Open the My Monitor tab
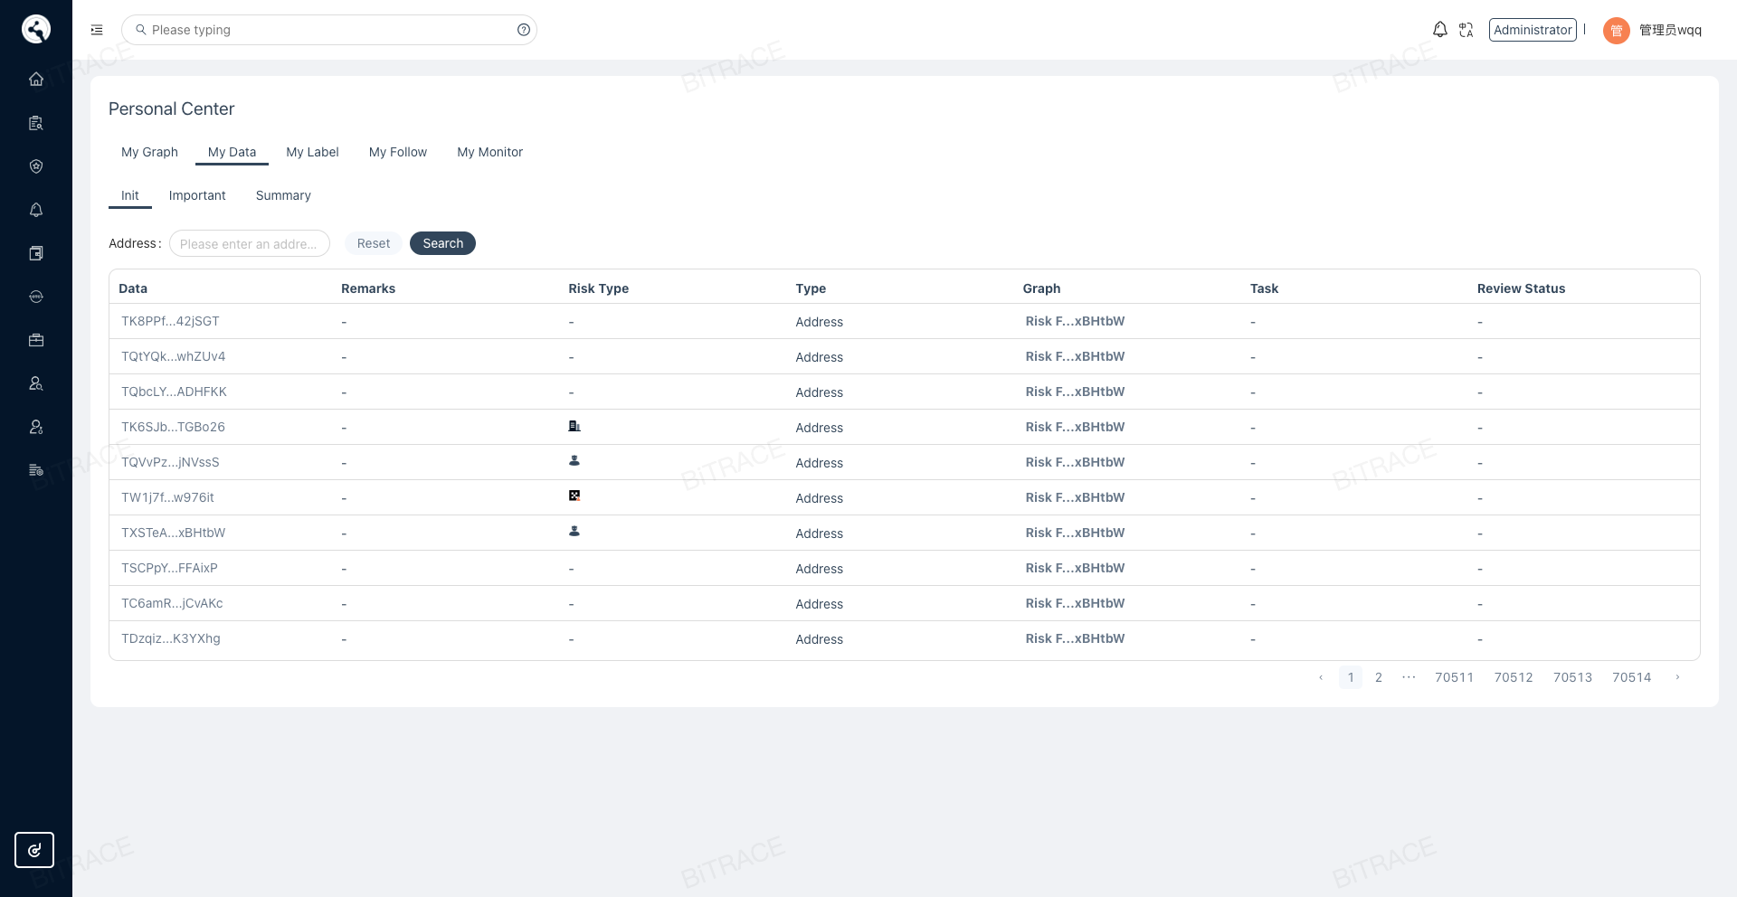Image resolution: width=1737 pixels, height=897 pixels. click(489, 152)
